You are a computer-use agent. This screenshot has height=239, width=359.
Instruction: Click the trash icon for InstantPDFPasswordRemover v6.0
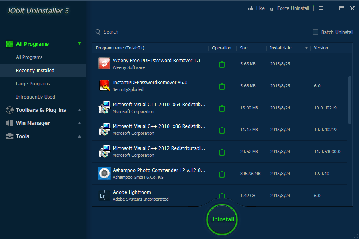click(x=222, y=86)
